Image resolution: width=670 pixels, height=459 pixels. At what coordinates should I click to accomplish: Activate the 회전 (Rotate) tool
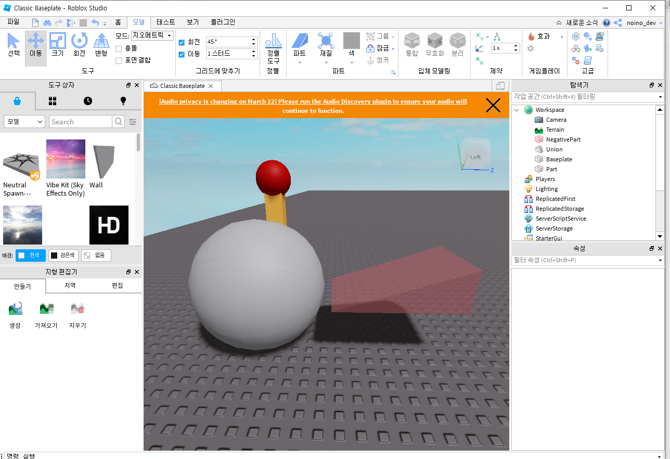(79, 45)
